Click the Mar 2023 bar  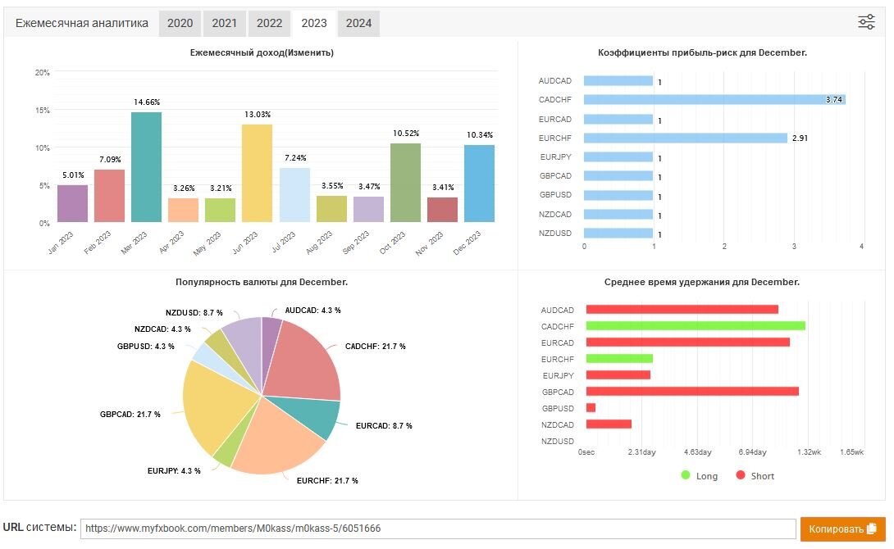(147, 167)
